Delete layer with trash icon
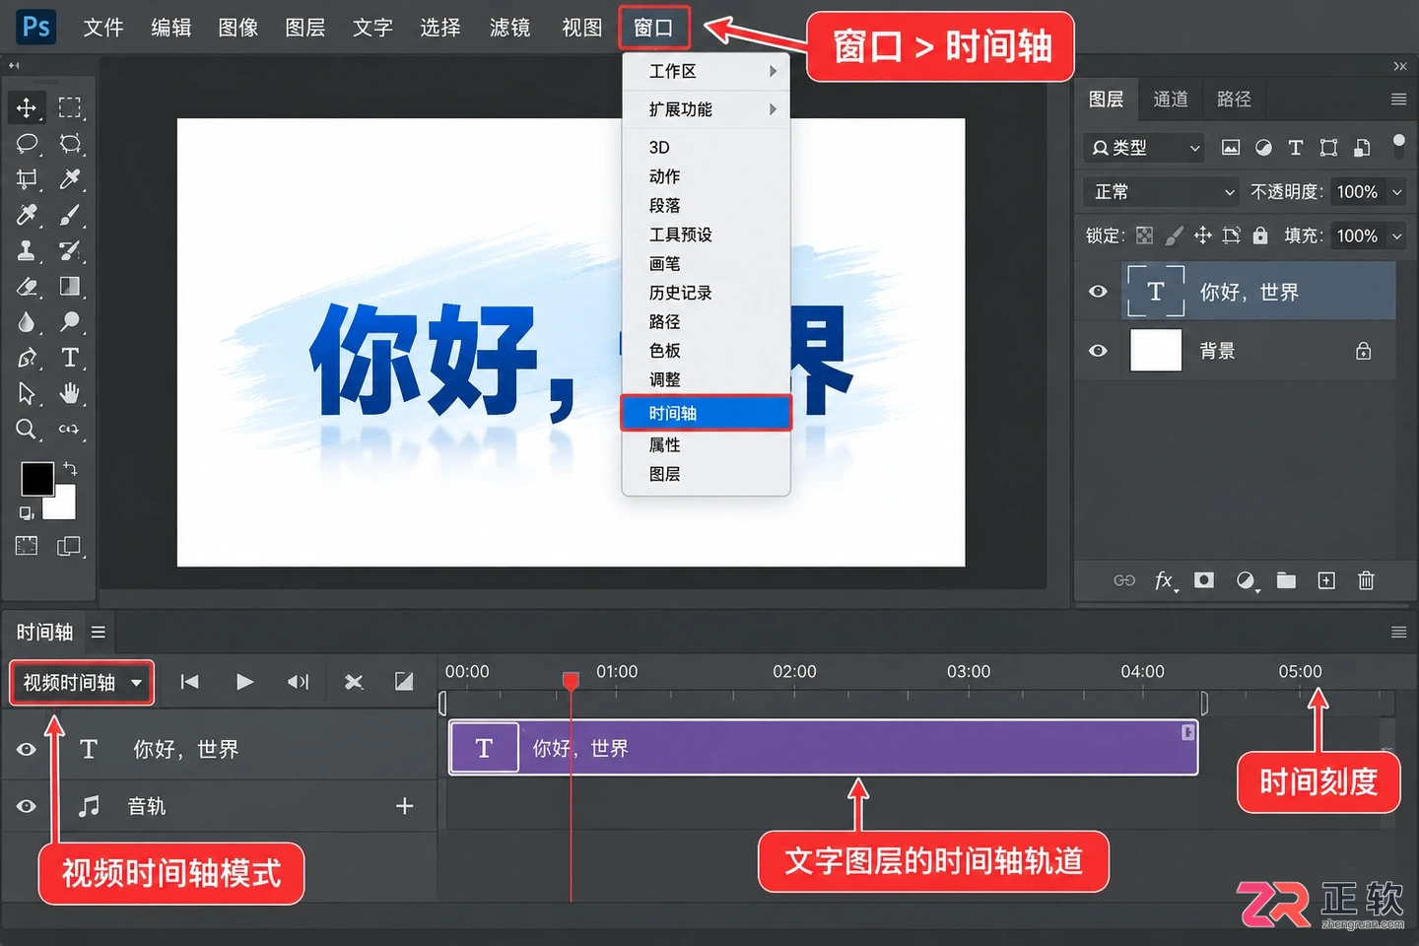Image resolution: width=1419 pixels, height=946 pixels. click(x=1366, y=580)
